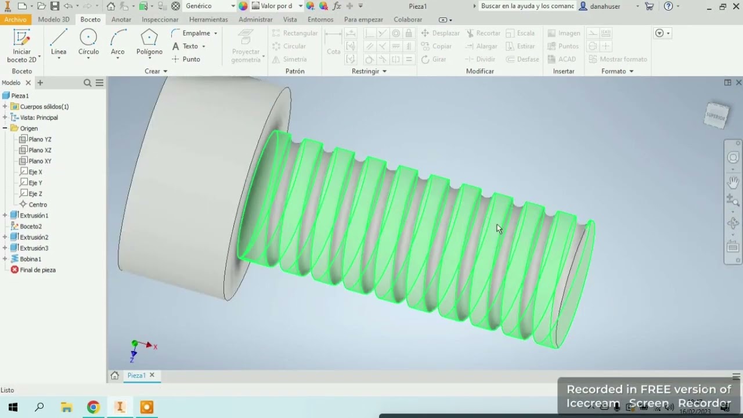Switch to the Inspeccionar tab
743x418 pixels.
160,20
